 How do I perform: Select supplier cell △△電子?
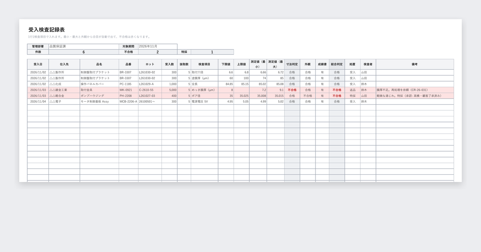[64, 102]
